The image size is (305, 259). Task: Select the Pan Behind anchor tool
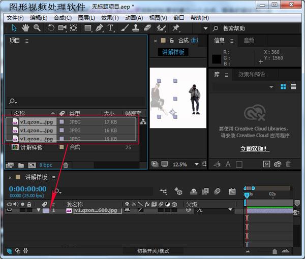[x=74, y=28]
